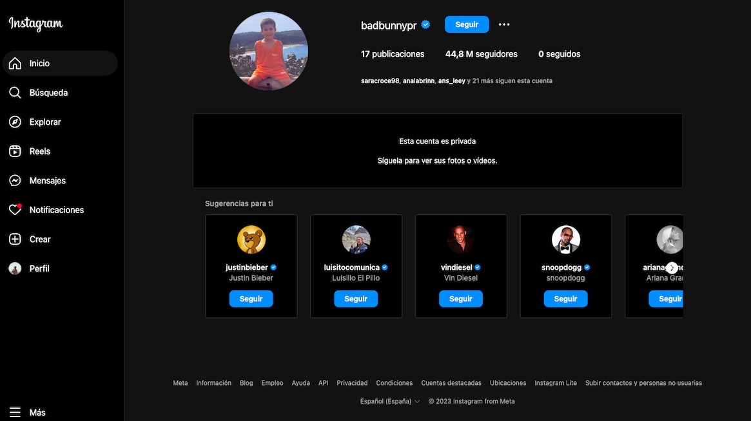Open the Notificaciones heart icon
751x421 pixels.
[x=15, y=210]
